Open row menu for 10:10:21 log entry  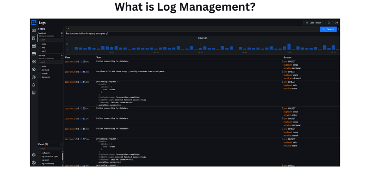click(282, 118)
